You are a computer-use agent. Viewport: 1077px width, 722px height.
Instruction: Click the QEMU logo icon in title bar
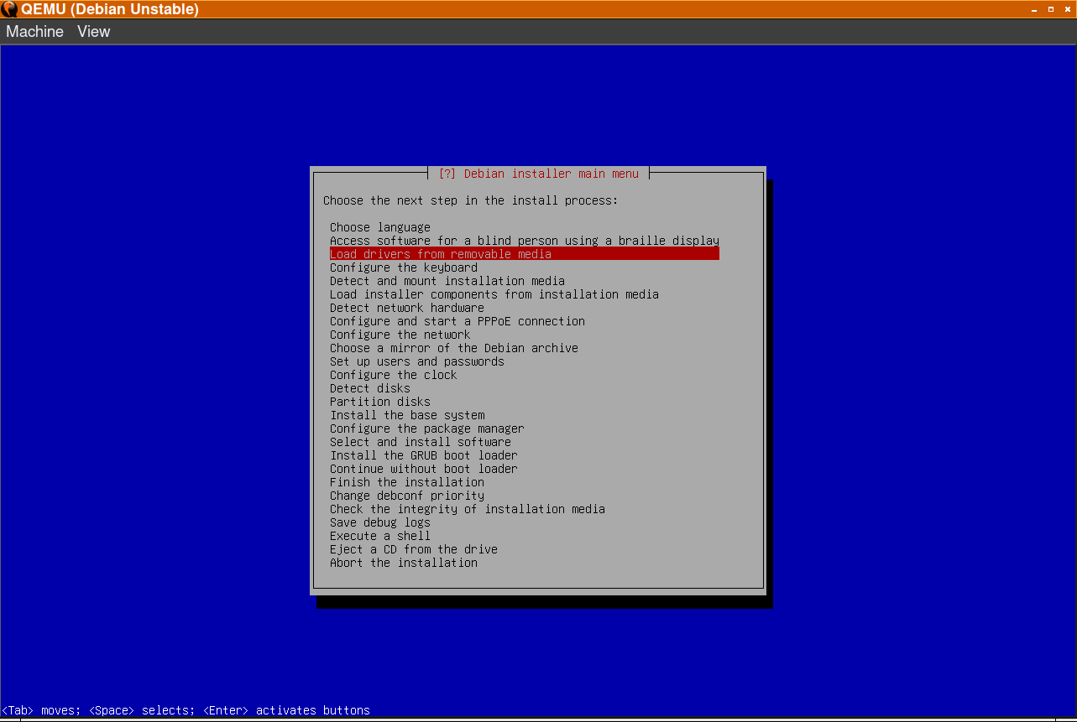[9, 10]
